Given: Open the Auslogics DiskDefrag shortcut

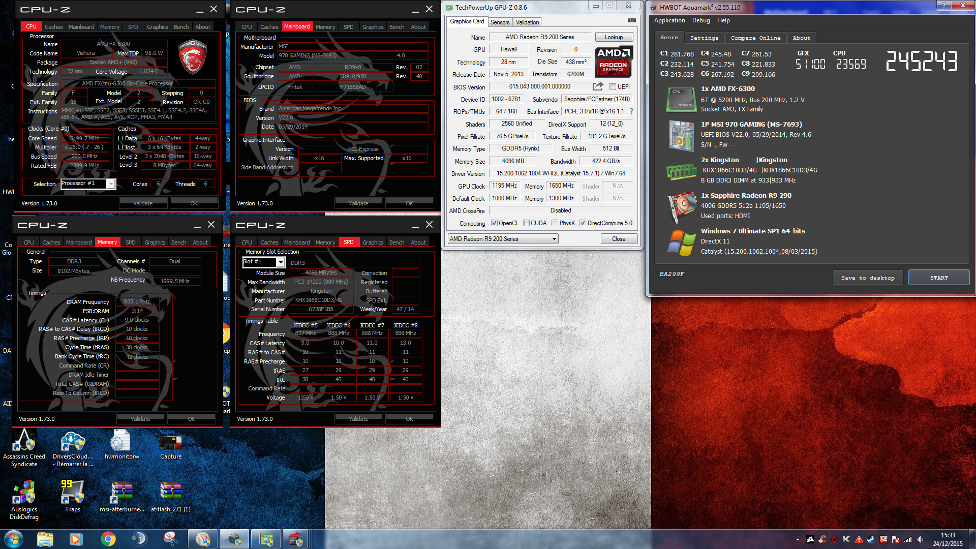Looking at the screenshot, I should click(x=24, y=500).
